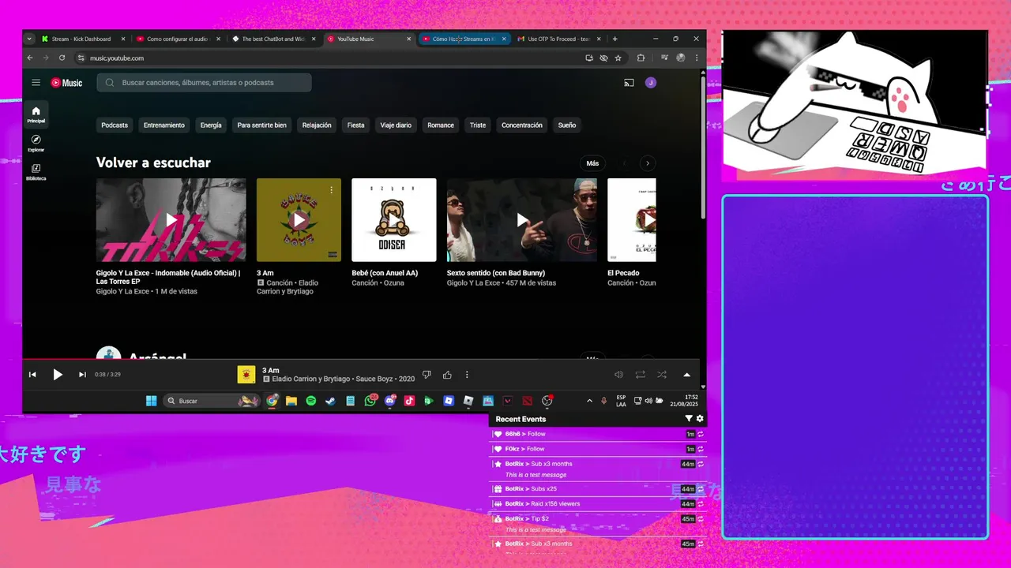Open the 3 Am album art in the player bar
This screenshot has width=1011, height=568.
246,375
